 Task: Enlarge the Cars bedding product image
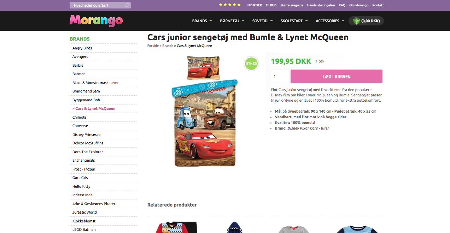[205, 111]
